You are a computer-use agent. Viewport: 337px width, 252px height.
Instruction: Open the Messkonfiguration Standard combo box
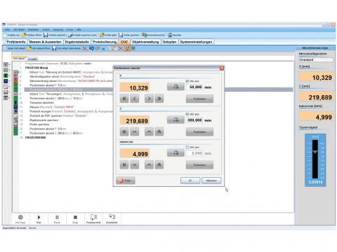316,59
